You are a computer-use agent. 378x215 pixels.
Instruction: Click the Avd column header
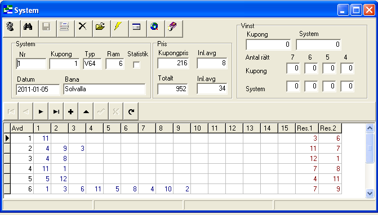point(22,128)
